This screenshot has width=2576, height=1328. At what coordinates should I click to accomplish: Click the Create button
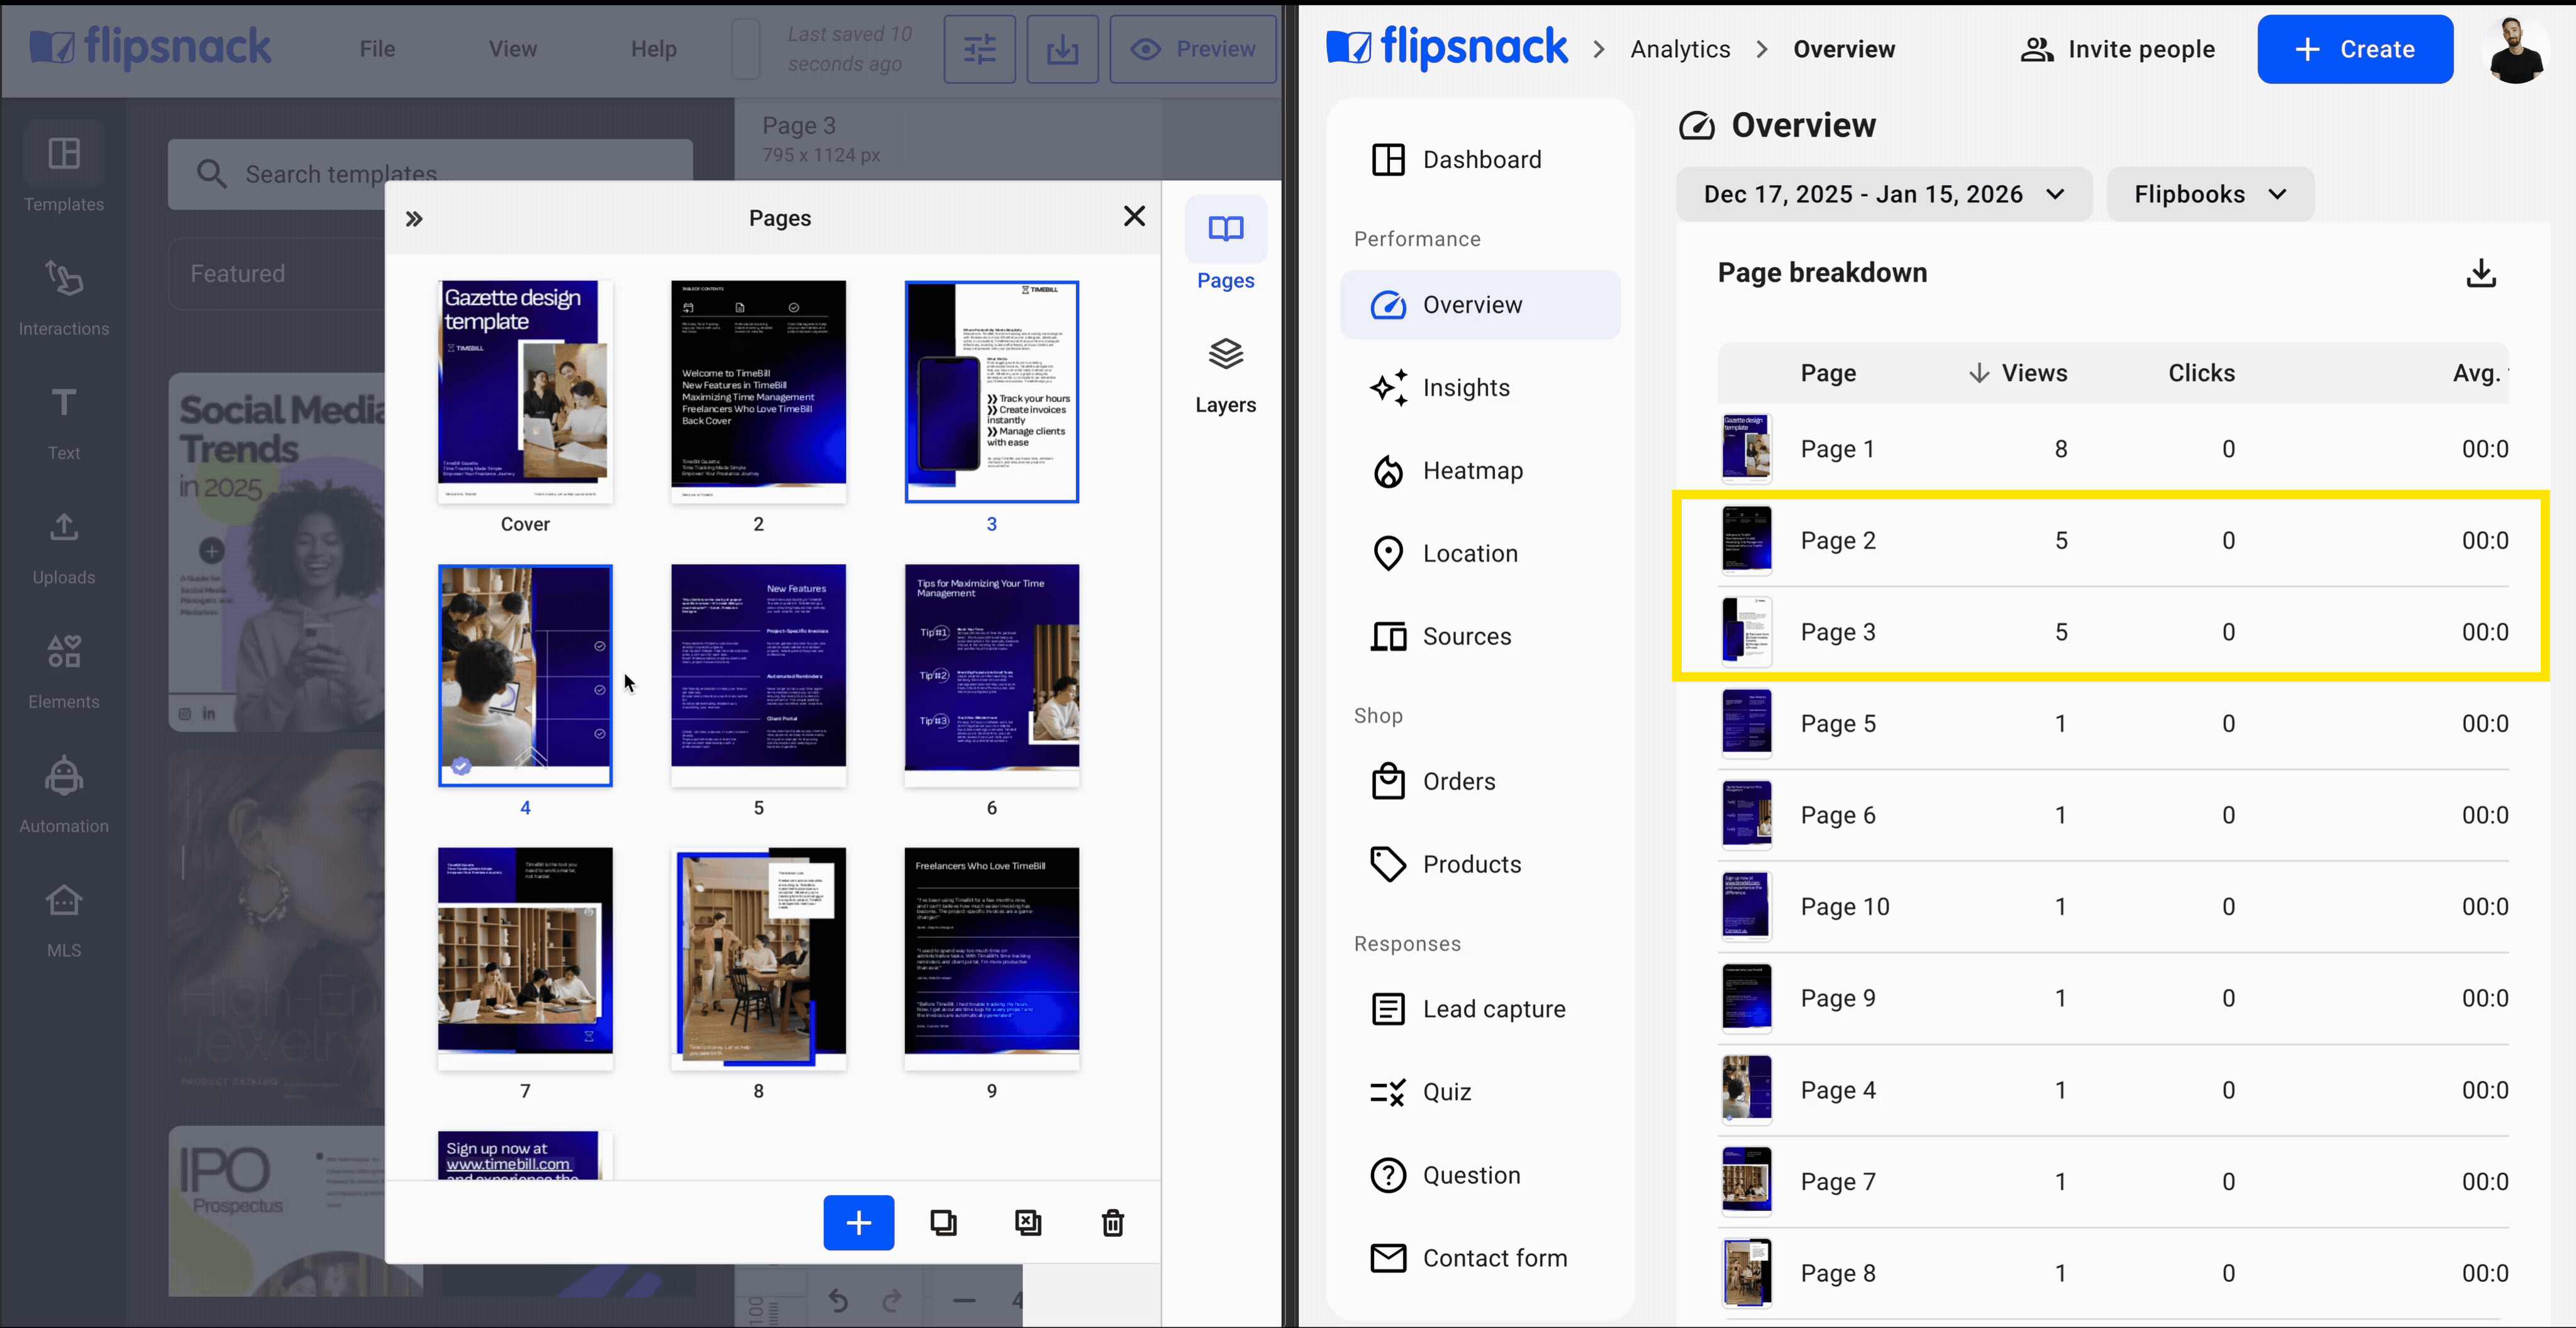tap(2354, 49)
